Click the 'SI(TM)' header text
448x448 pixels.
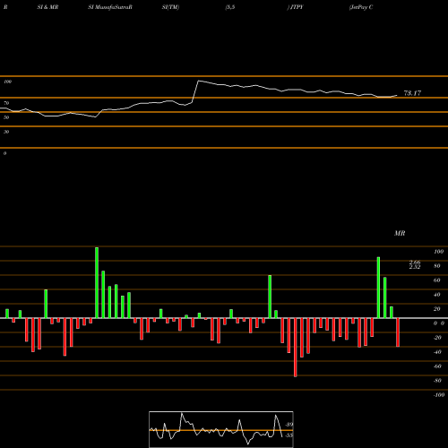point(170,7)
